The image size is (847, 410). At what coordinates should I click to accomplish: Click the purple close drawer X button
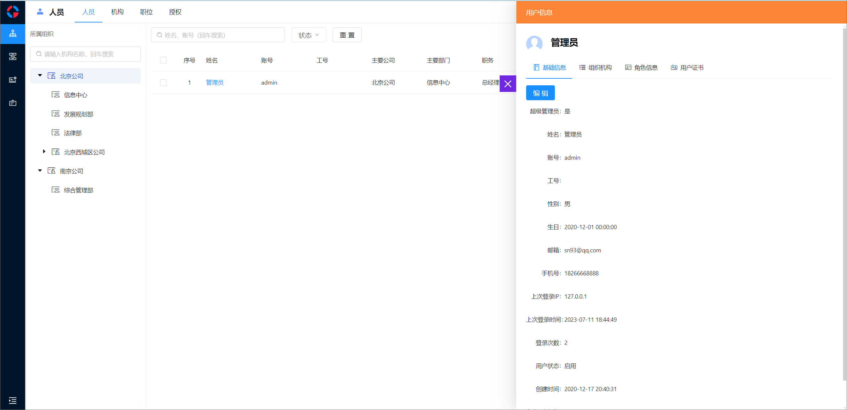click(x=508, y=84)
